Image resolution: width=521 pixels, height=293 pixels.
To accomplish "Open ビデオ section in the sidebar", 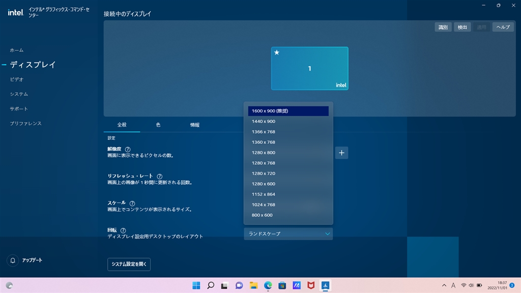I will pos(17,79).
